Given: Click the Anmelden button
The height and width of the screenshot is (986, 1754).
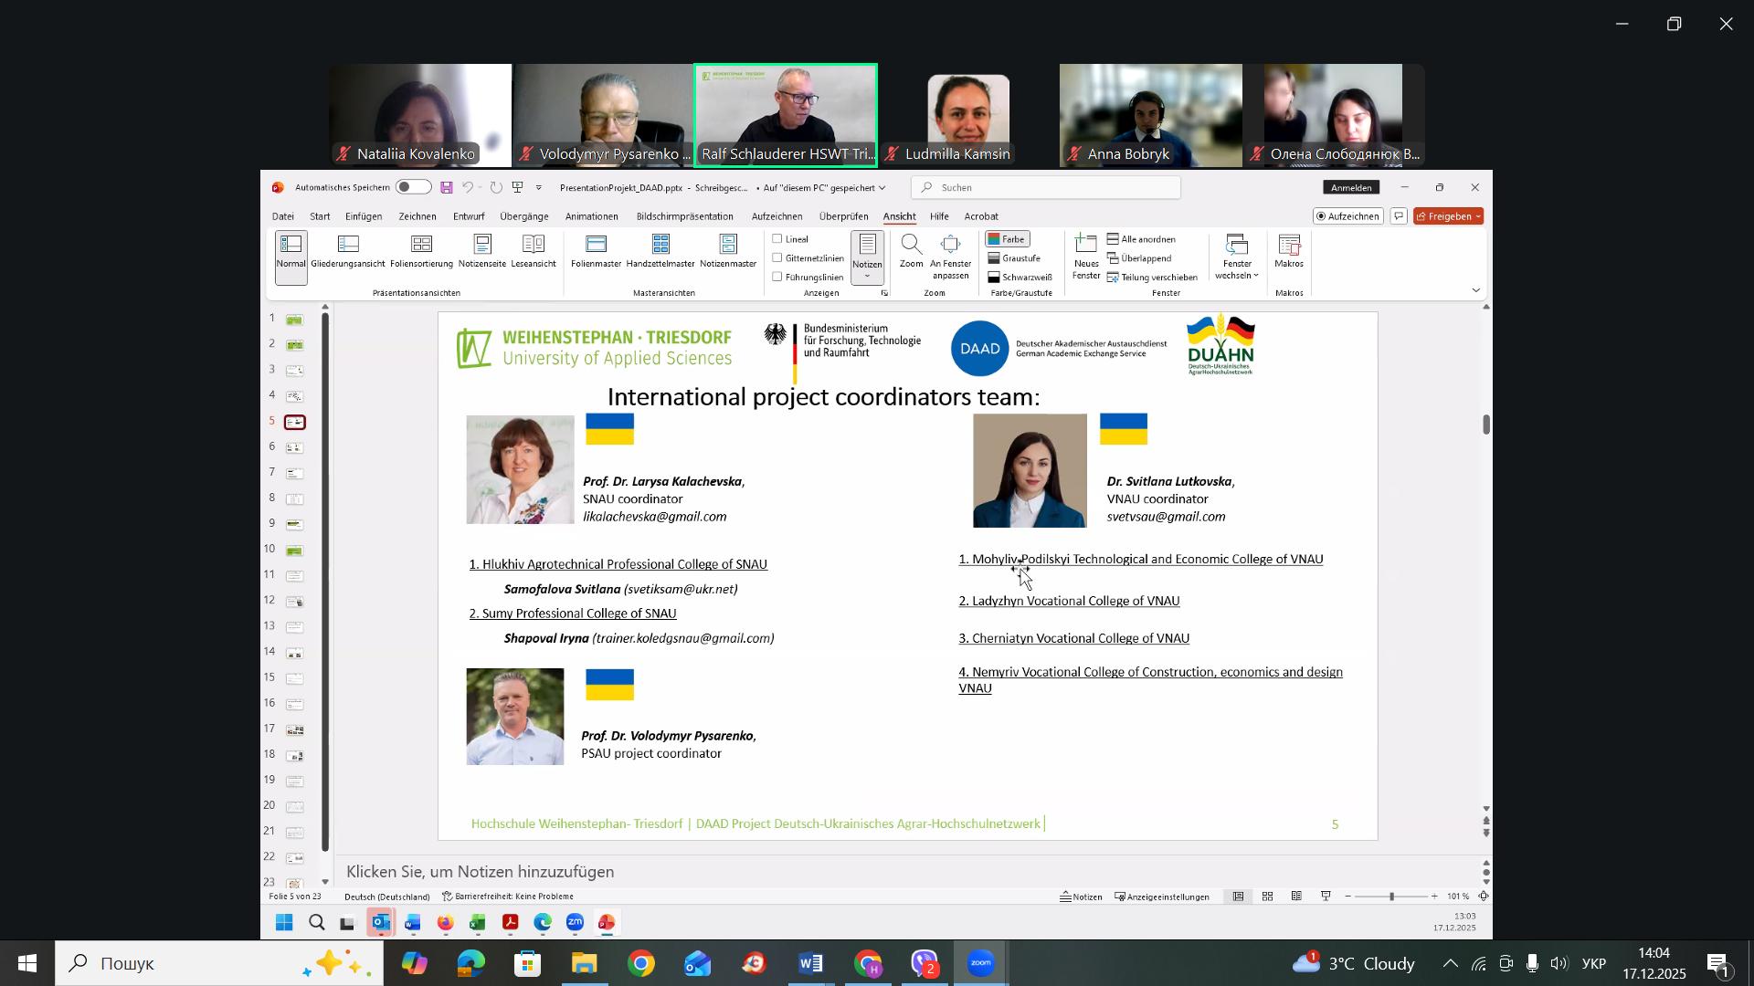Looking at the screenshot, I should [1350, 188].
